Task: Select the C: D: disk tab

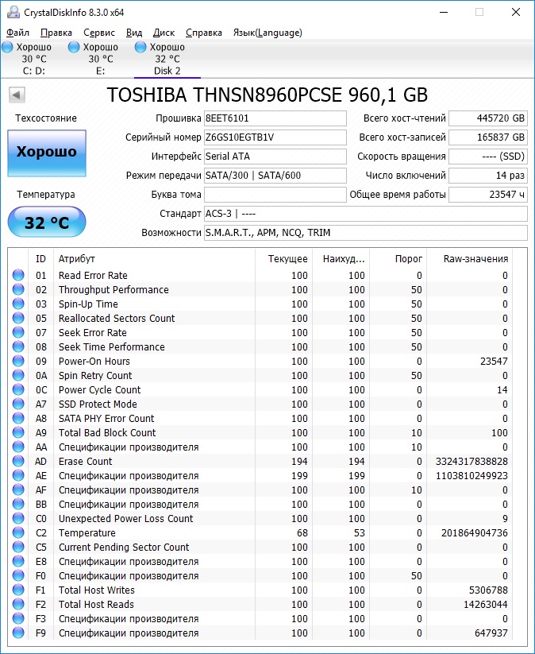Action: [34, 59]
